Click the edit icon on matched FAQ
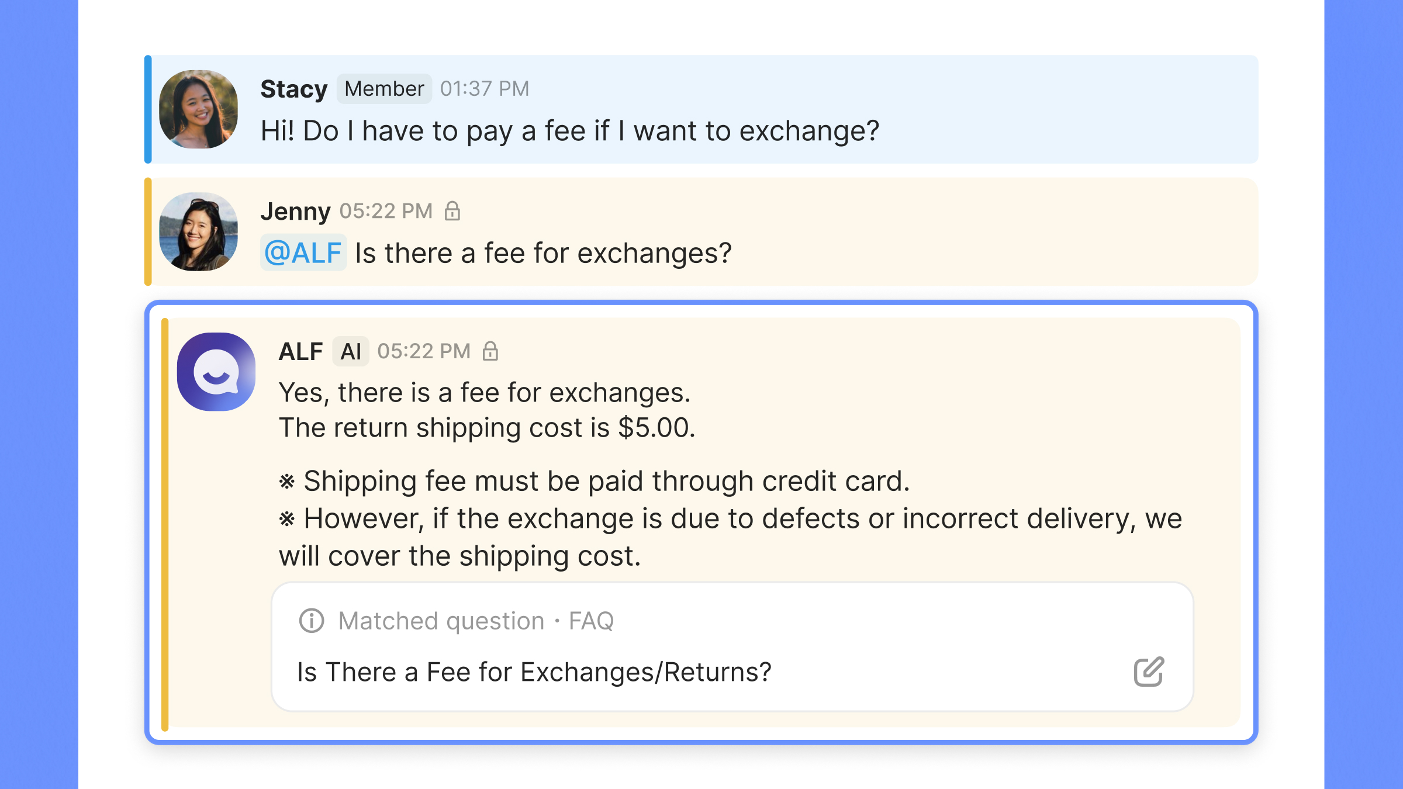 coord(1149,672)
